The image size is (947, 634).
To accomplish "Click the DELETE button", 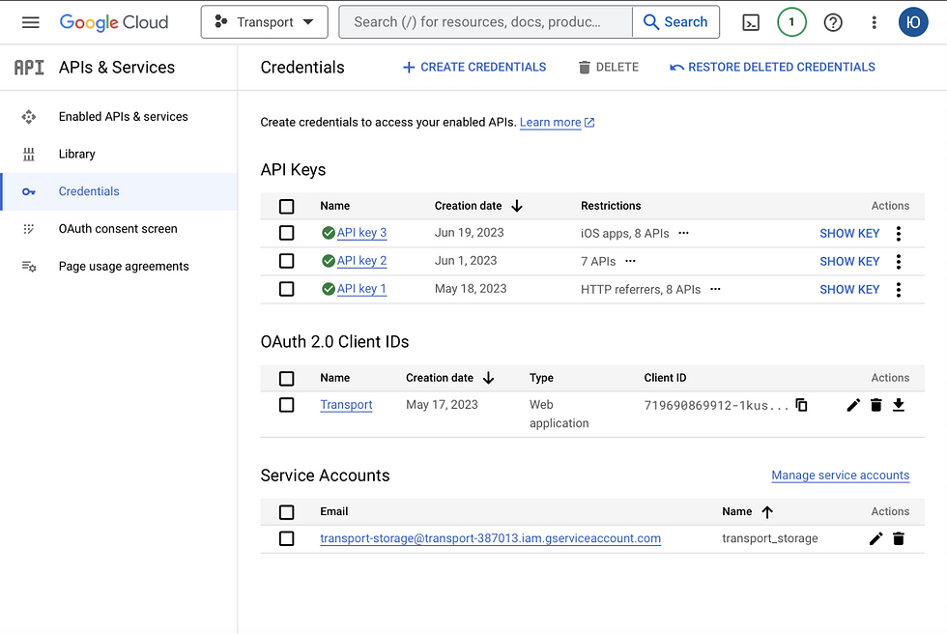I will 608,67.
